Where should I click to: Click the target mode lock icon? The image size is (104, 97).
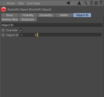tap(96, 3)
